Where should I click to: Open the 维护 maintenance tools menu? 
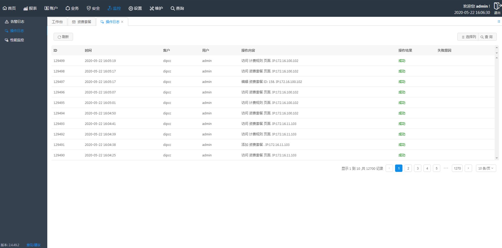coord(156,8)
